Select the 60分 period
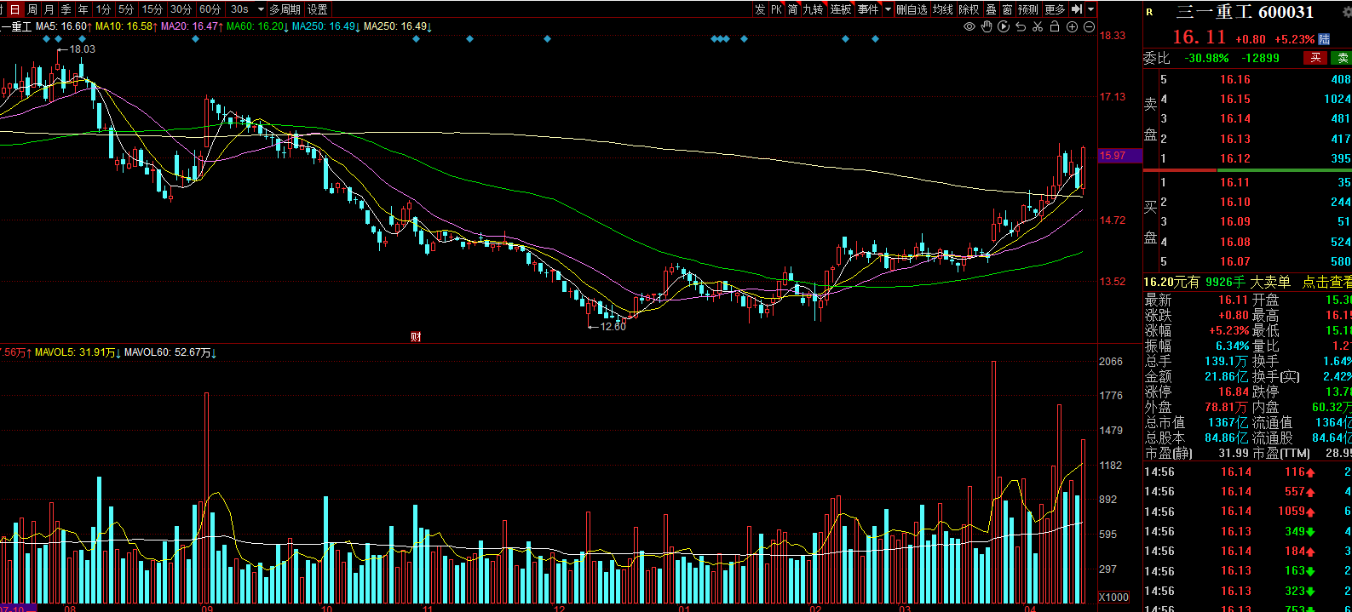1352x612 pixels. point(210,9)
